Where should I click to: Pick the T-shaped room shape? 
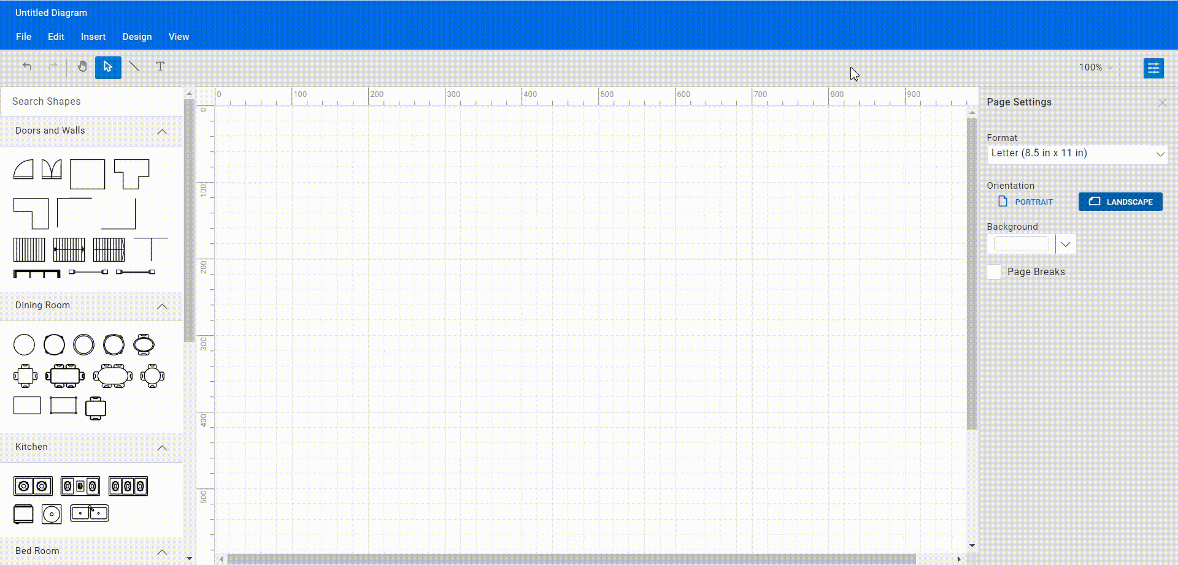[132, 174]
